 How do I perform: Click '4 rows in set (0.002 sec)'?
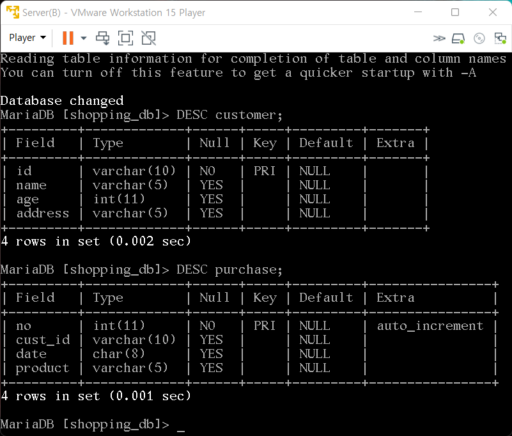[x=96, y=242]
